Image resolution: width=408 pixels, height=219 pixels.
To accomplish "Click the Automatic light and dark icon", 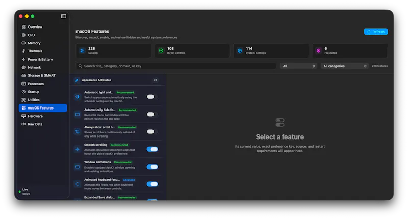I will [x=78, y=97].
